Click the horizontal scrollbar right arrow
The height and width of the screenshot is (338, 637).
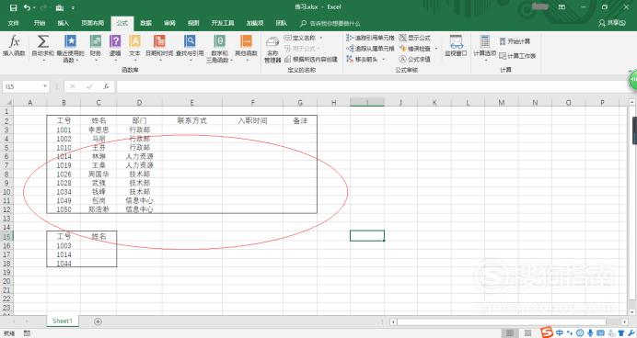coord(624,321)
